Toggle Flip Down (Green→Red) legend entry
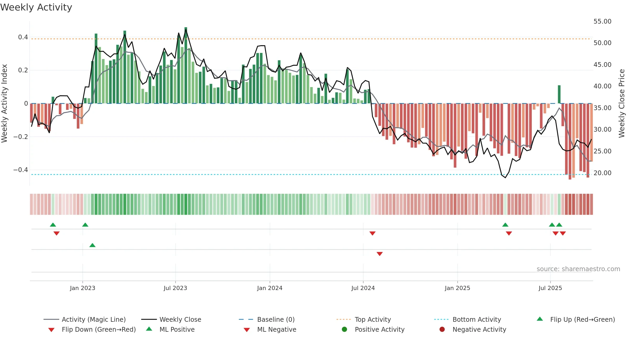This screenshot has height=354, width=629. 92,329
